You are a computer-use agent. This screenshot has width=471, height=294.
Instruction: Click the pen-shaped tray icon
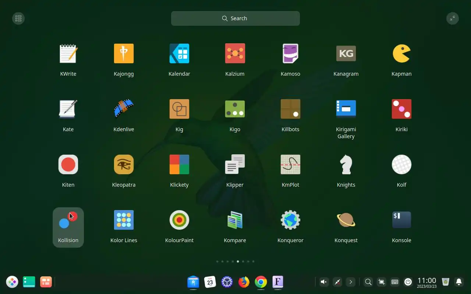pos(337,282)
